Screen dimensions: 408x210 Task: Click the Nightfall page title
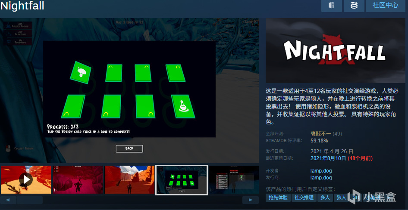tap(22, 6)
